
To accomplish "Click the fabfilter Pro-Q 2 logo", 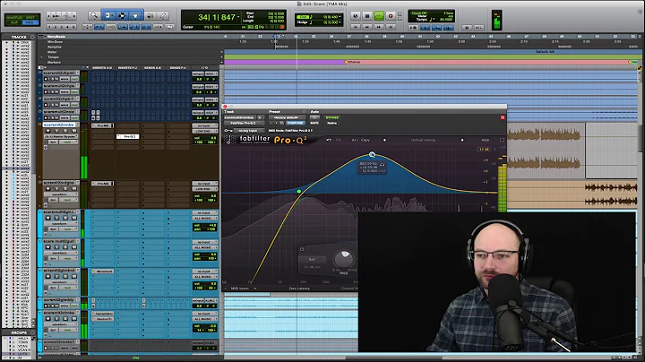I will coord(266,141).
